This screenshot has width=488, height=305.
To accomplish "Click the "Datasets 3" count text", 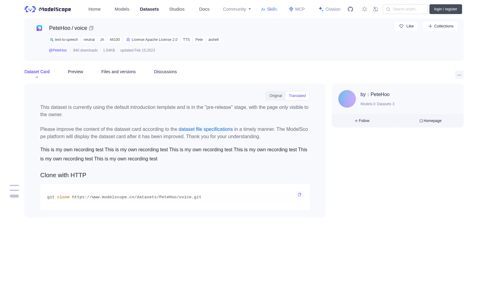I will point(386,104).
